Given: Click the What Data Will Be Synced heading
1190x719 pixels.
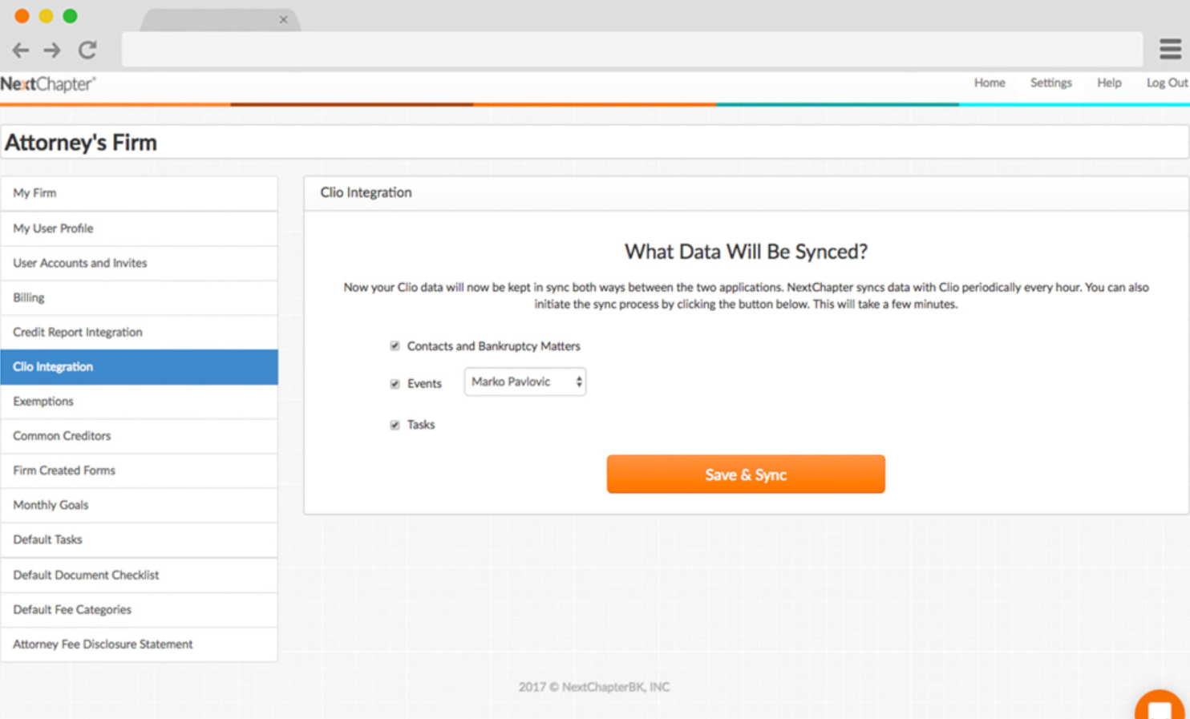Looking at the screenshot, I should [x=746, y=252].
